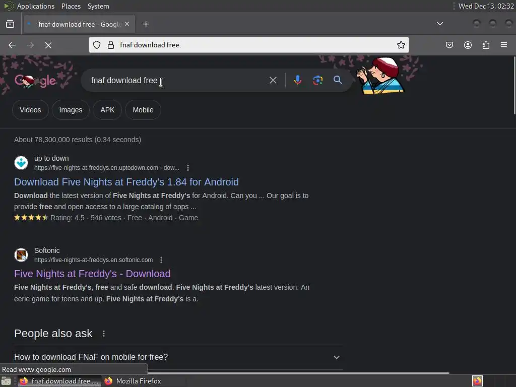Click the show desktop icon in taskbar
Viewport: 516px width, 387px height.
(x=6, y=381)
